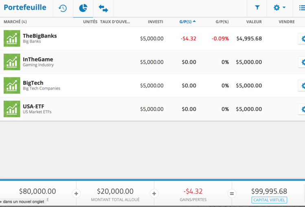
Task: Click the filter funnel icon
Action: [x=257, y=8]
